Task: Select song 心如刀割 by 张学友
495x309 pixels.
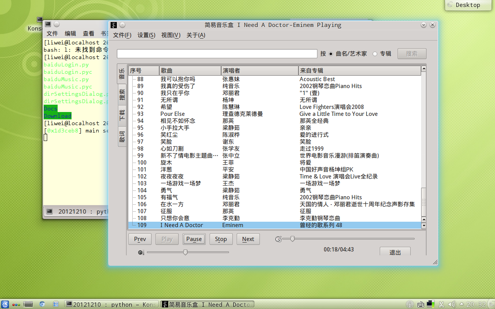Action: (x=172, y=149)
